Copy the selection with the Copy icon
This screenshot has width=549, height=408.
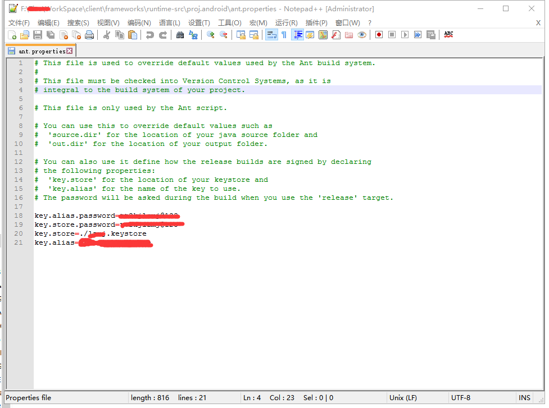pyautogui.click(x=120, y=35)
